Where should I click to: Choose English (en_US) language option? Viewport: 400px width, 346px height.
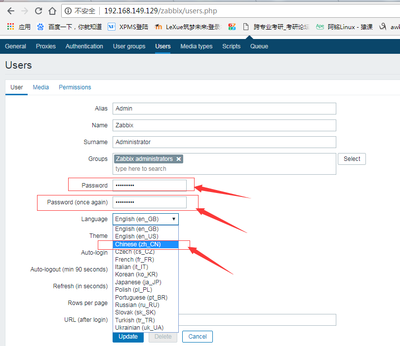point(145,236)
